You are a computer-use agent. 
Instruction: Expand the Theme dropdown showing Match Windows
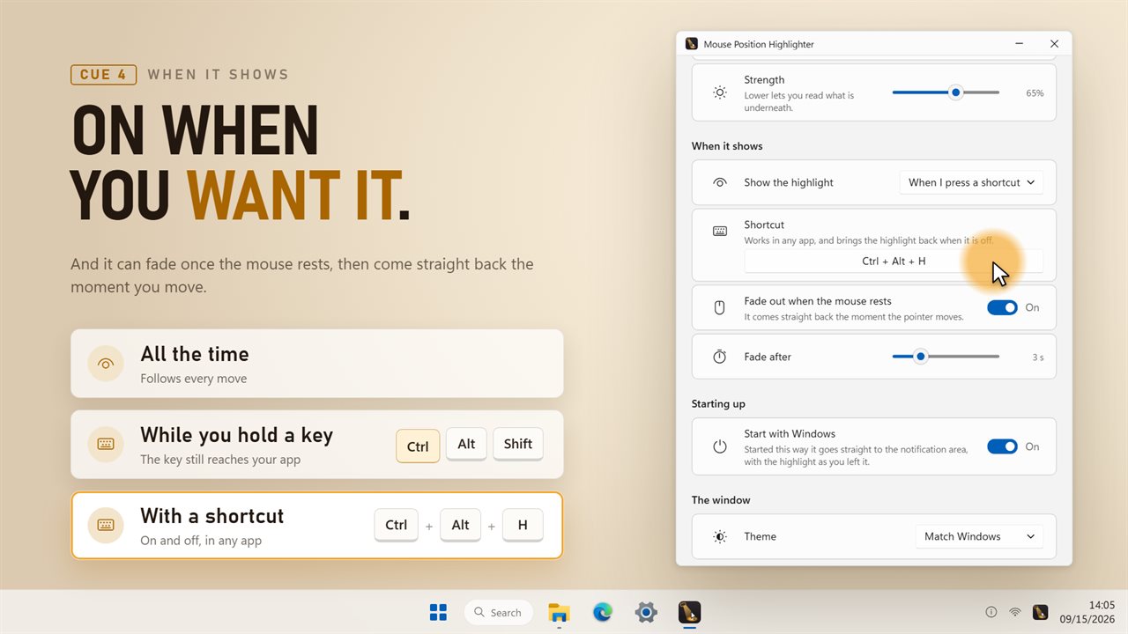click(x=979, y=536)
